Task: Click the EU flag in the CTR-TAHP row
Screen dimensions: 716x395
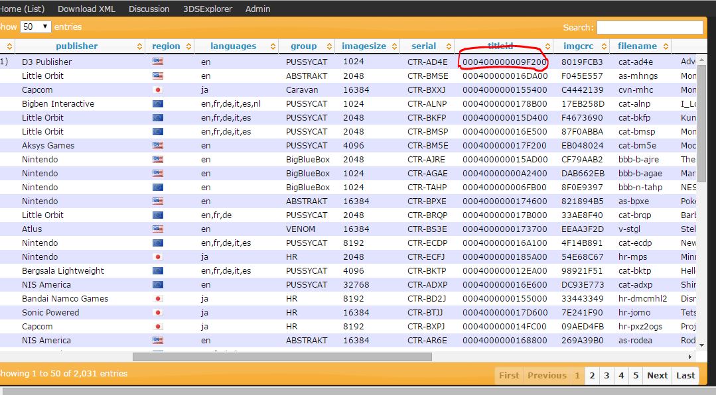Action: 158,187
